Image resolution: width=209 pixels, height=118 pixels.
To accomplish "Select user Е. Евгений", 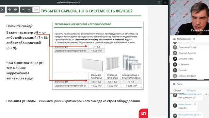I will coord(184,65).
